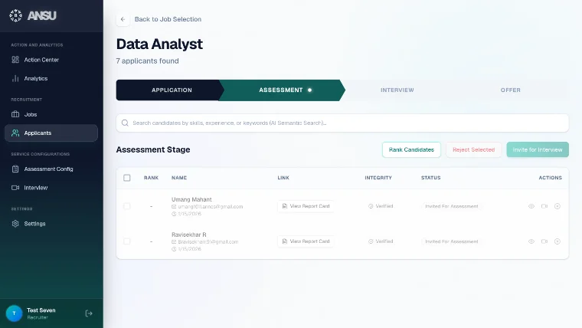582x328 pixels.
Task: Focus the AI Semantic Search field
Action: 342,123
